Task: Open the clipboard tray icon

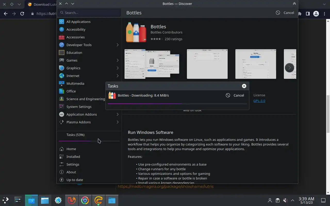Action: click(x=277, y=200)
